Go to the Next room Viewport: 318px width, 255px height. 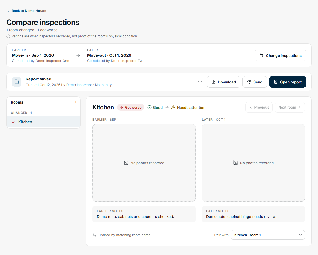coord(290,107)
